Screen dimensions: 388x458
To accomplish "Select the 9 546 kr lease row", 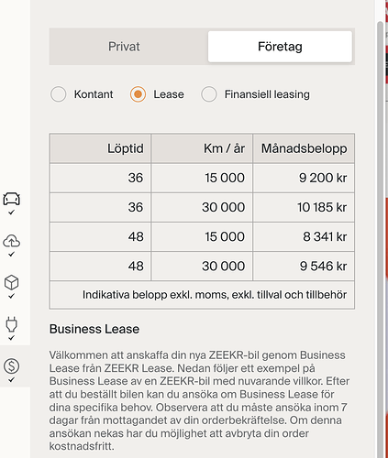I will 202,266.
